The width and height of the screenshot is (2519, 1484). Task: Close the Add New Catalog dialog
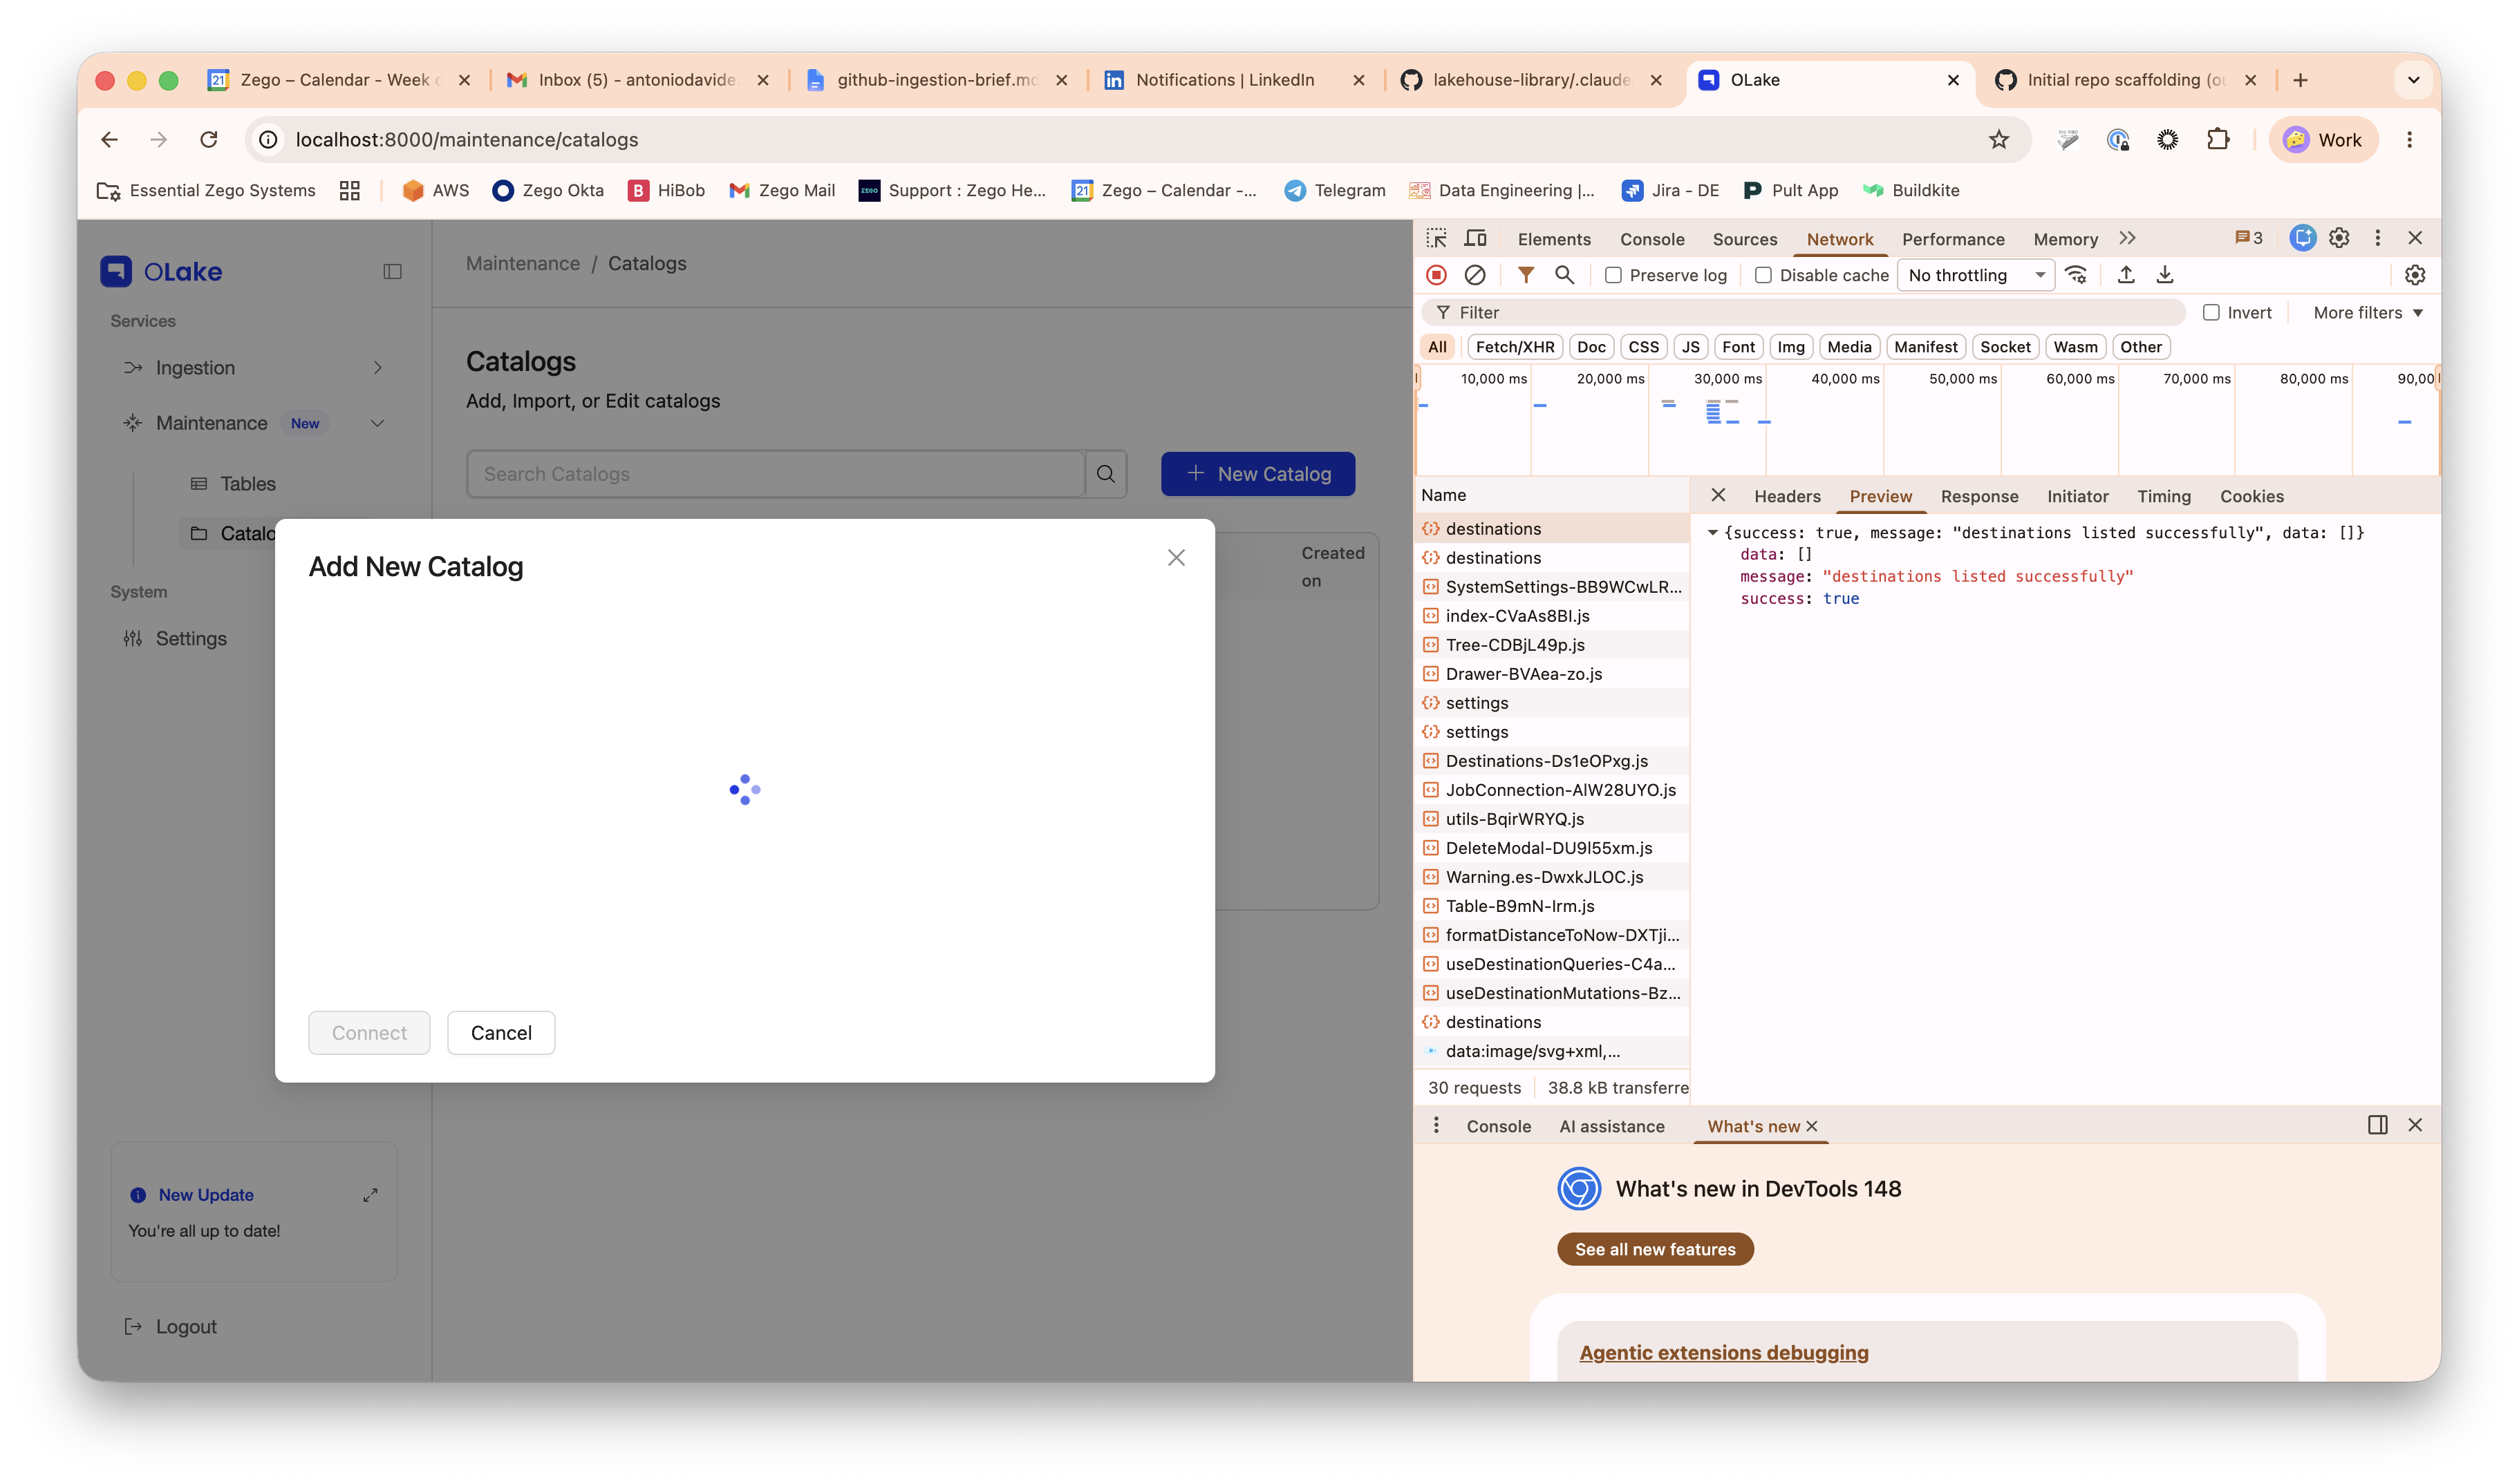[x=1177, y=558]
